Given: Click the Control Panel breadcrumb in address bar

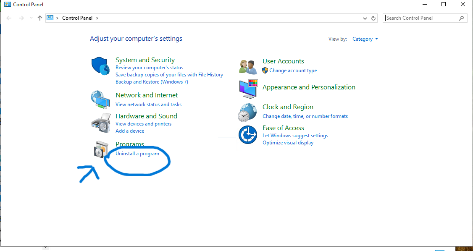Looking at the screenshot, I should [77, 18].
